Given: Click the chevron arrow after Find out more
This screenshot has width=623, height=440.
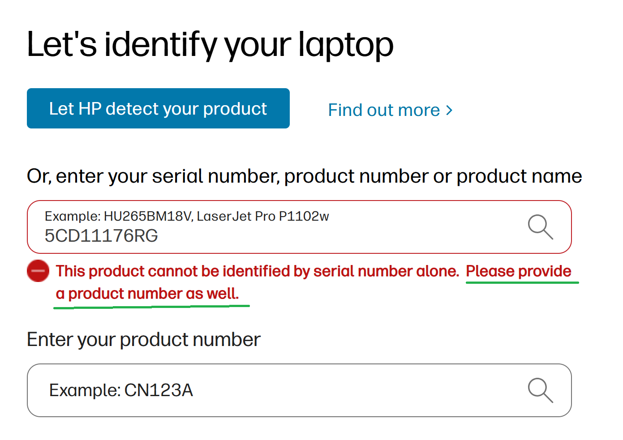Looking at the screenshot, I should click(x=449, y=110).
